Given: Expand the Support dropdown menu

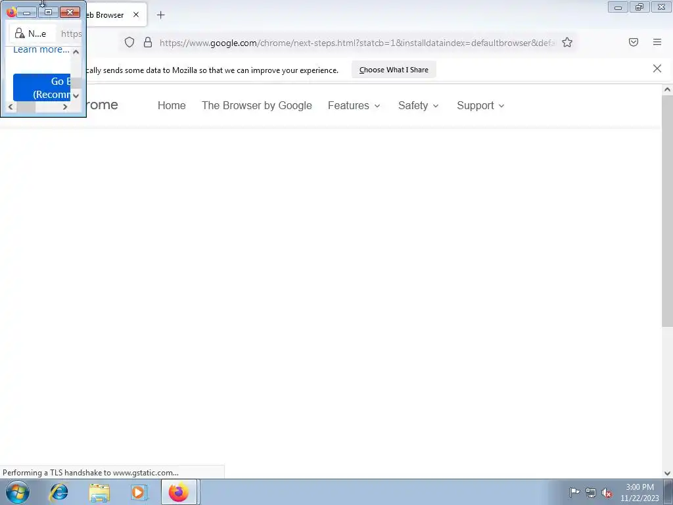Looking at the screenshot, I should (480, 106).
